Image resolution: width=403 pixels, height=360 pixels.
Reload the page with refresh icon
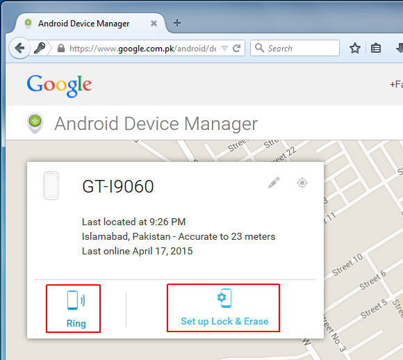click(236, 48)
